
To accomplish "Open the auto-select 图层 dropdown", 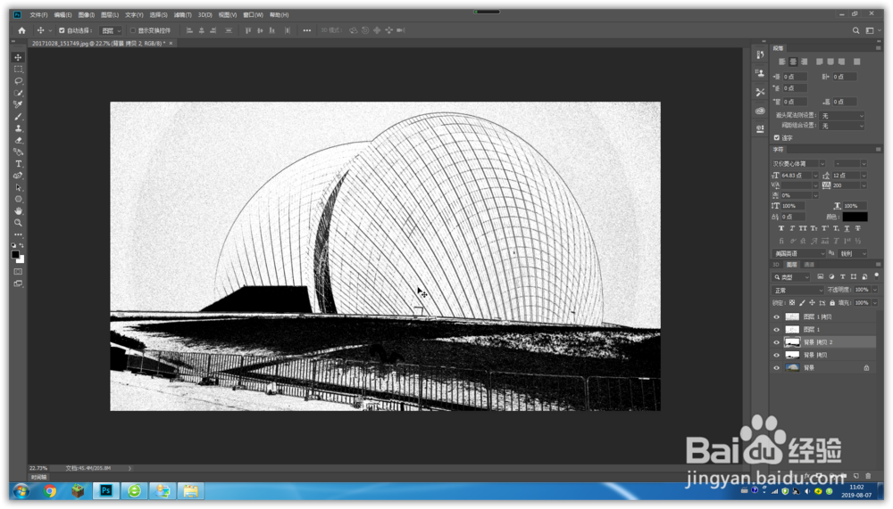I will (111, 30).
